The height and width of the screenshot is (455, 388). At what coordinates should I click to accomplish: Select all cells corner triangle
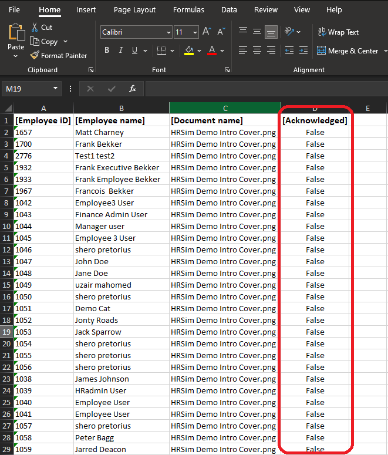pyautogui.click(x=8, y=109)
